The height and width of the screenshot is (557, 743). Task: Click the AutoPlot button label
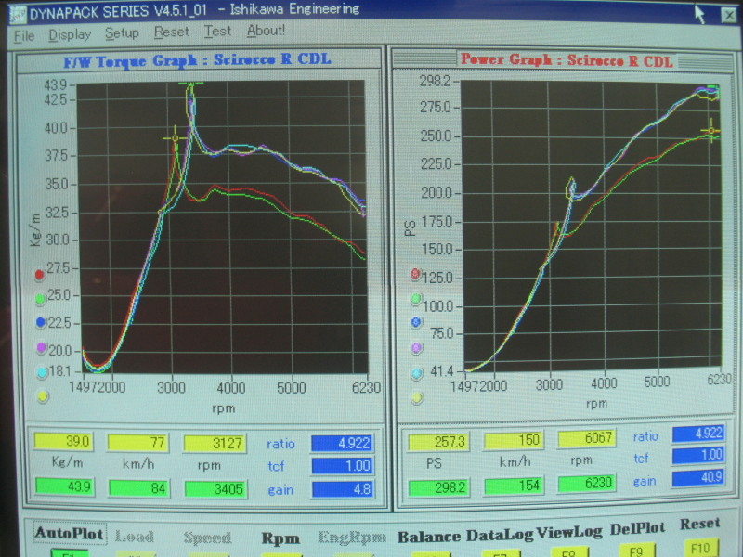coord(69,533)
